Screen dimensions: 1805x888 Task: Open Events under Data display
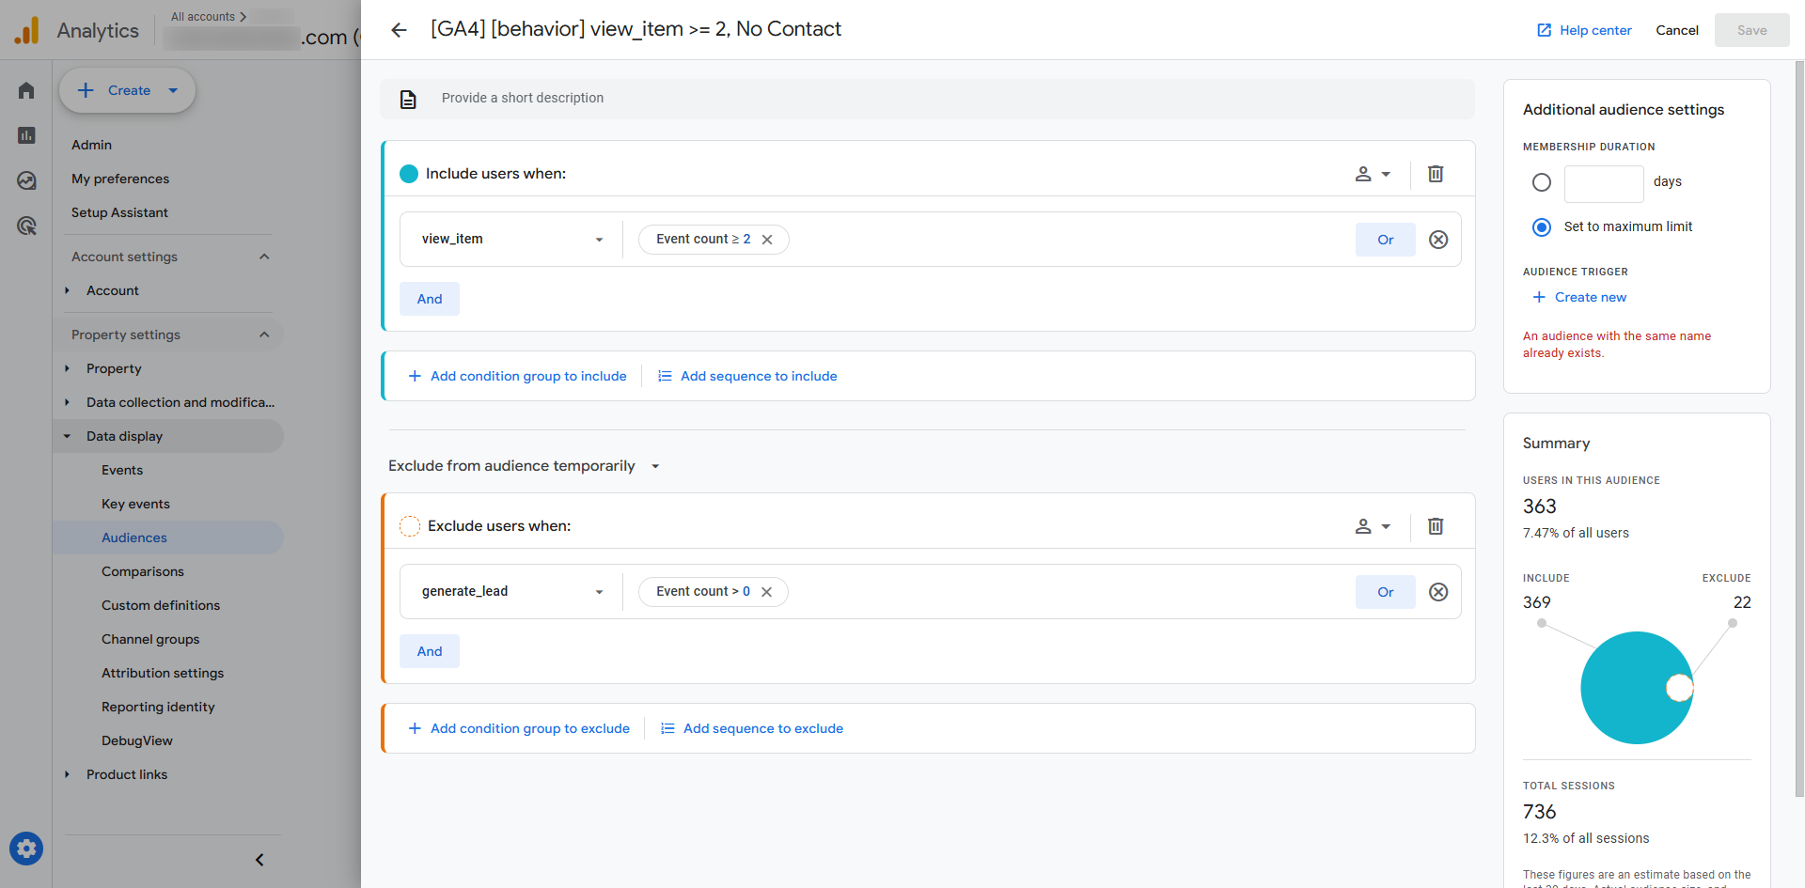point(122,470)
